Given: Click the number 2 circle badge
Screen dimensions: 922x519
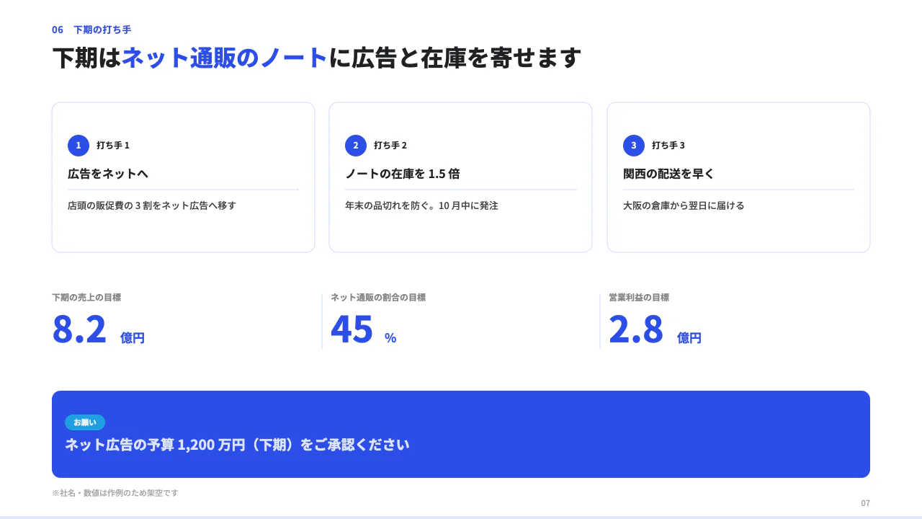Looking at the screenshot, I should [356, 146].
